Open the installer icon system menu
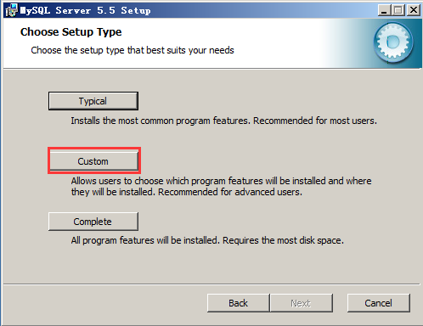 (x=11, y=10)
